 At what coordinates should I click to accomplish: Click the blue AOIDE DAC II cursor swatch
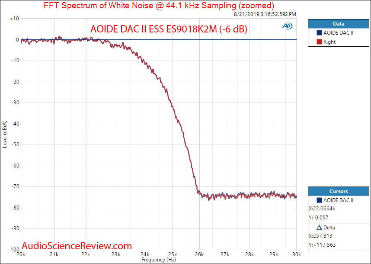319,200
